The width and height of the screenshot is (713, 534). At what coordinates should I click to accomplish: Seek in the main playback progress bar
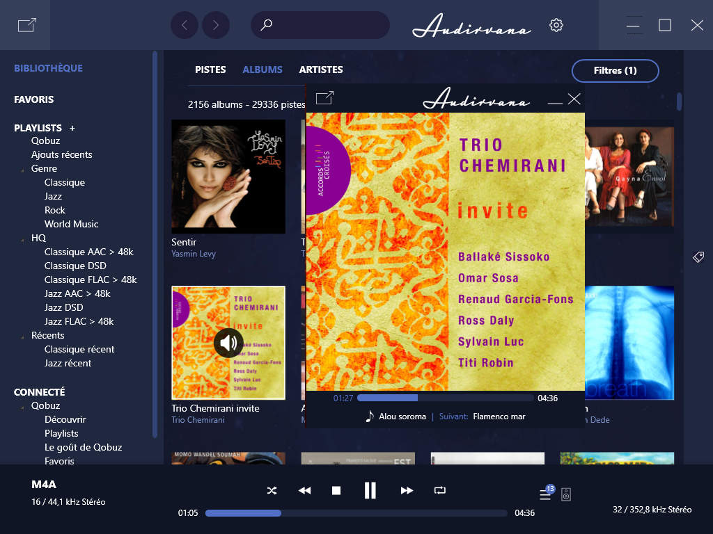tap(356, 513)
